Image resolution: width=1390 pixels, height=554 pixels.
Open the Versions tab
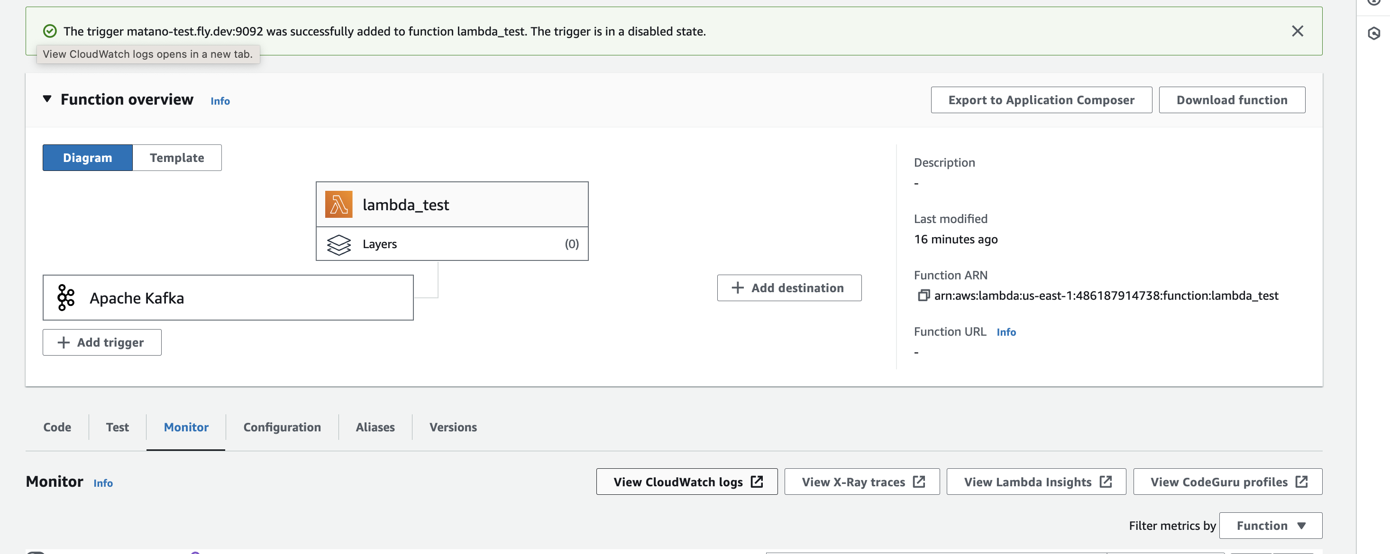tap(453, 427)
